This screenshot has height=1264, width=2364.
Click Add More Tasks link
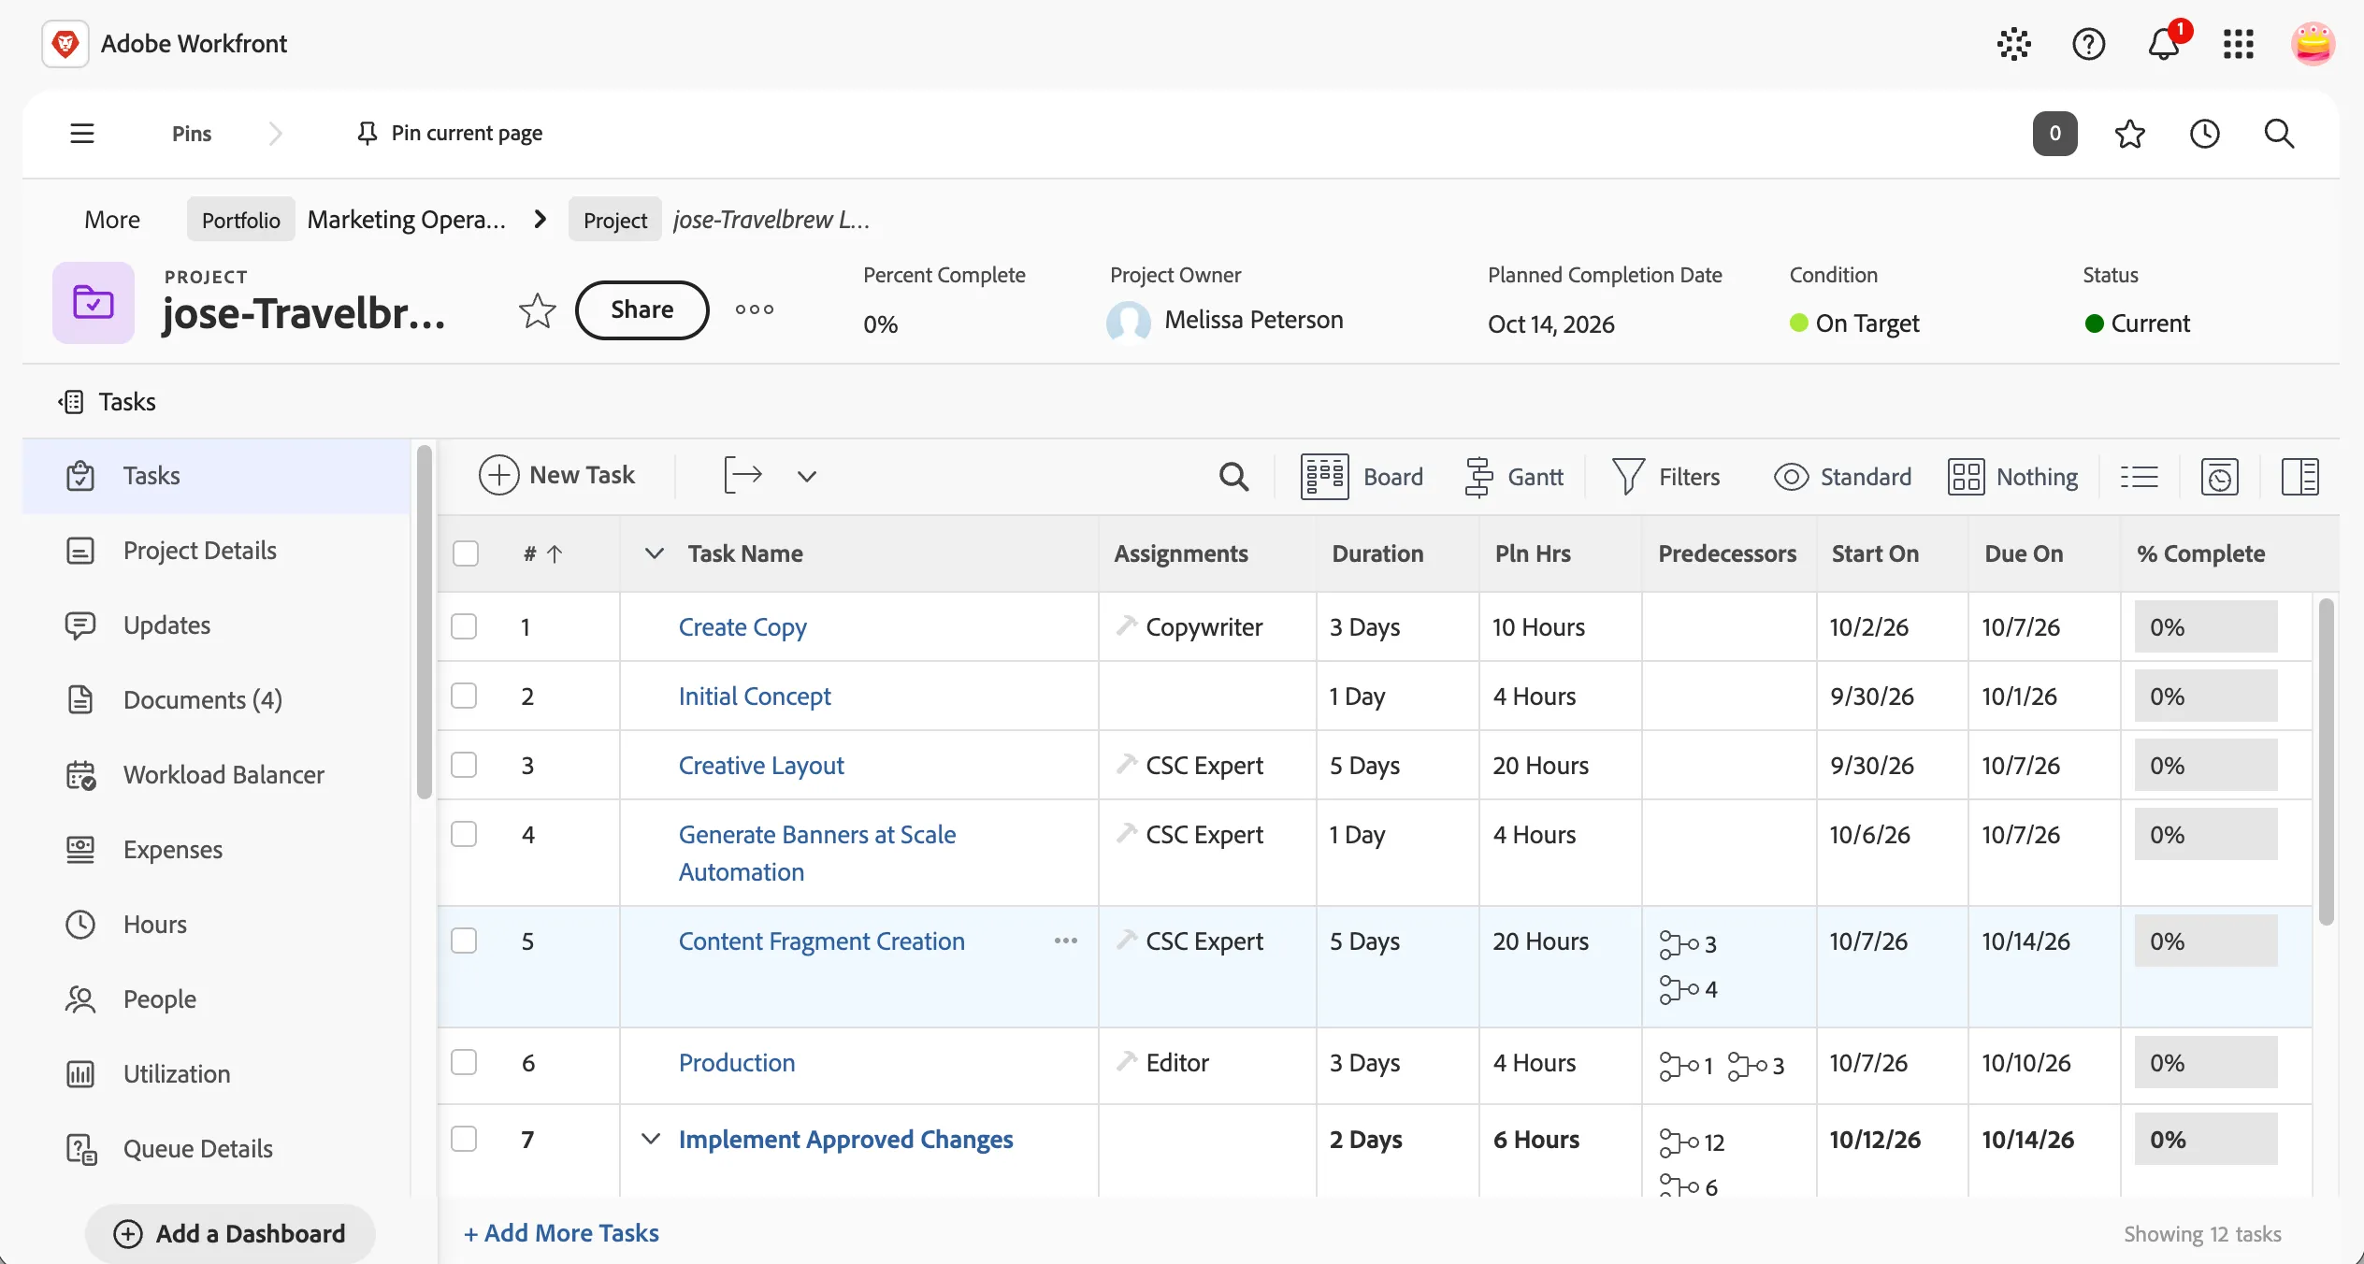(561, 1233)
